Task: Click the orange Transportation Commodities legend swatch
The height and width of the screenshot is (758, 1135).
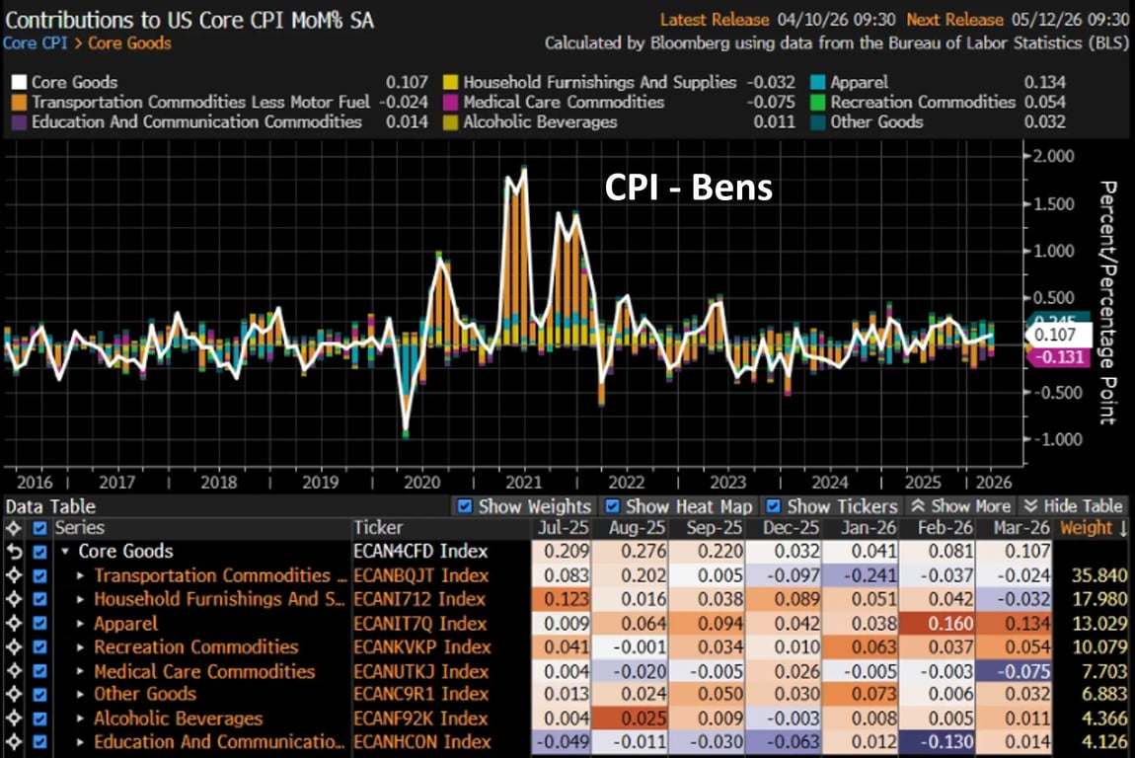Action: pos(19,102)
